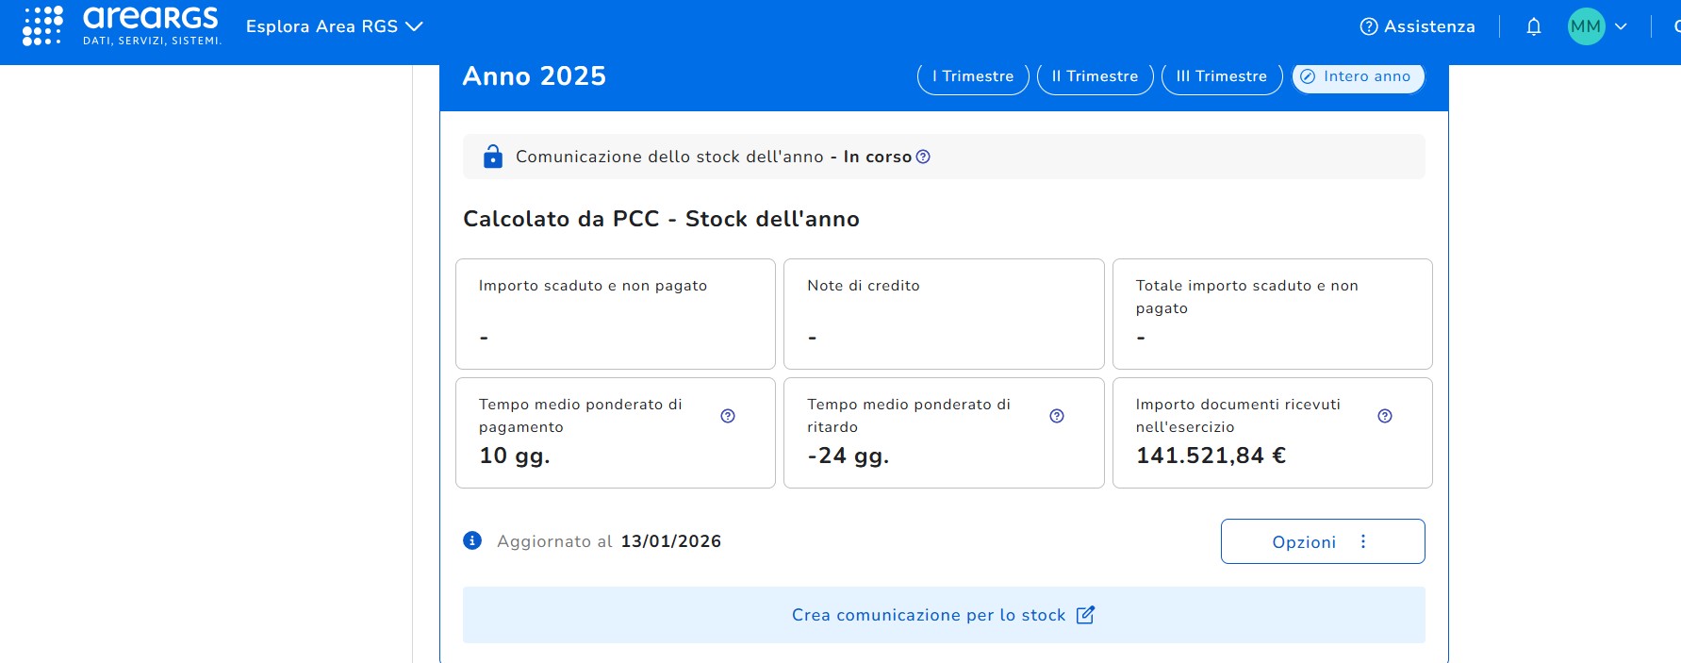
Task: Open the Assistenza help link
Action: pos(1417,26)
